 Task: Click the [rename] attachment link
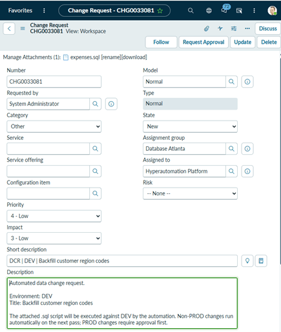point(111,57)
